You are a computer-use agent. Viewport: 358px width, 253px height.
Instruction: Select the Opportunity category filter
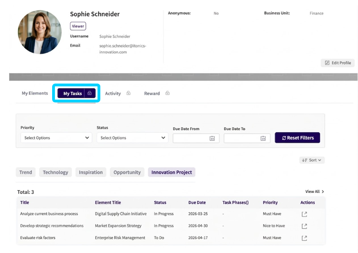[127, 173]
